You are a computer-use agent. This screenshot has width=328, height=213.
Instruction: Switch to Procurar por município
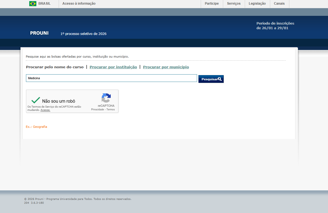coord(166,67)
